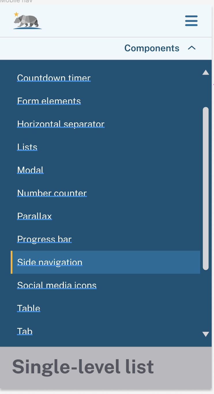Open the hamburger navigation menu
Image resolution: width=214 pixels, height=394 pixels.
191,21
